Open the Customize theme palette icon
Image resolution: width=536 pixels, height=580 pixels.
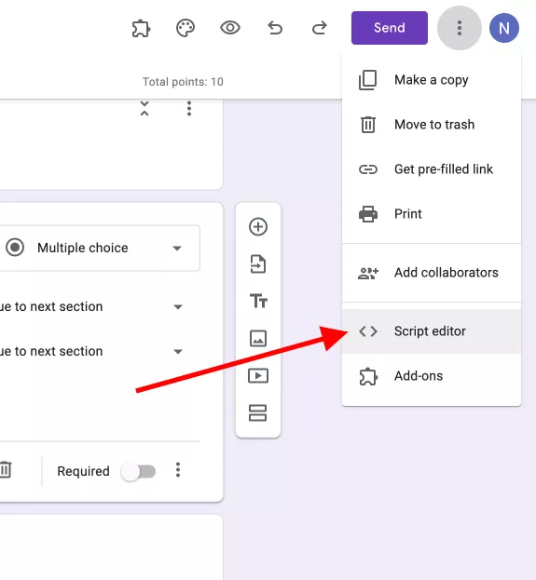[186, 29]
